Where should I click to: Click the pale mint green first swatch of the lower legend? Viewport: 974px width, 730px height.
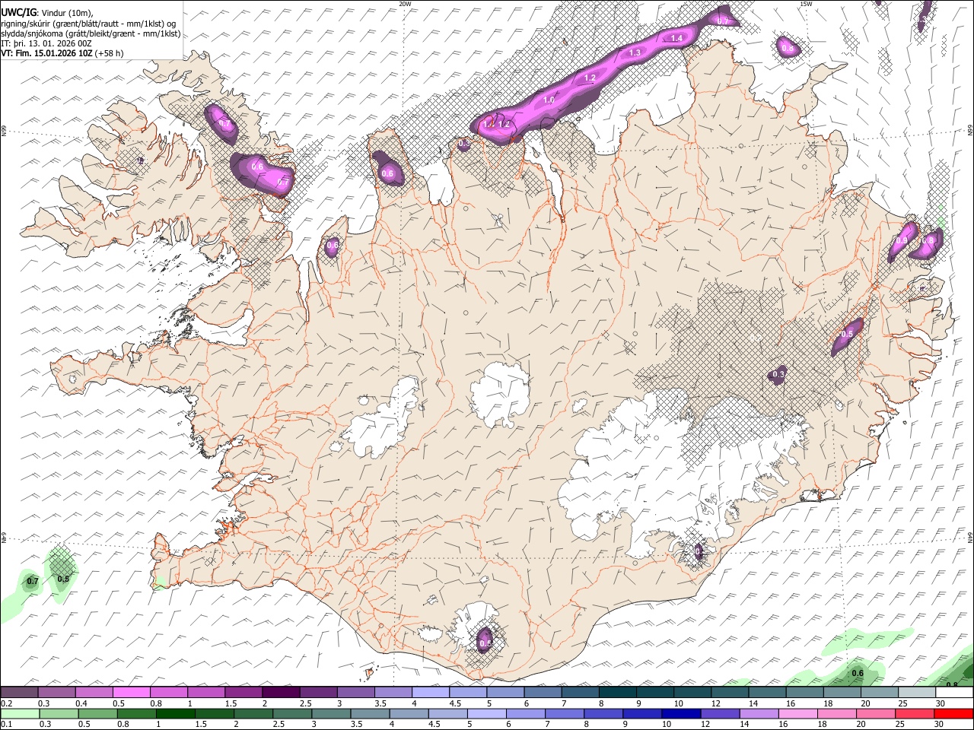tap(19, 713)
